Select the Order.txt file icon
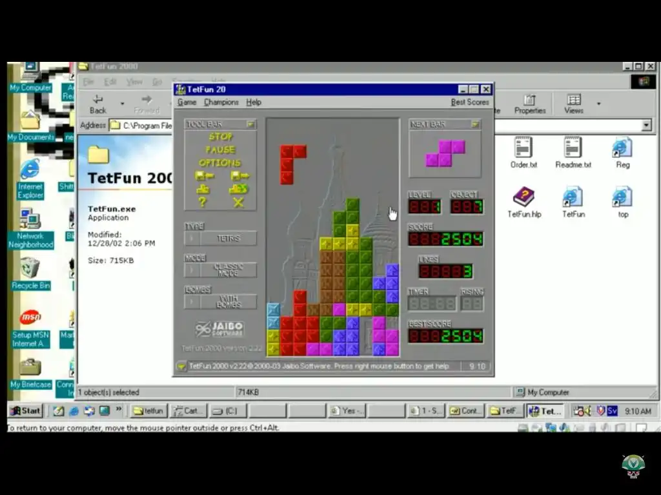661x495 pixels. tap(523, 152)
